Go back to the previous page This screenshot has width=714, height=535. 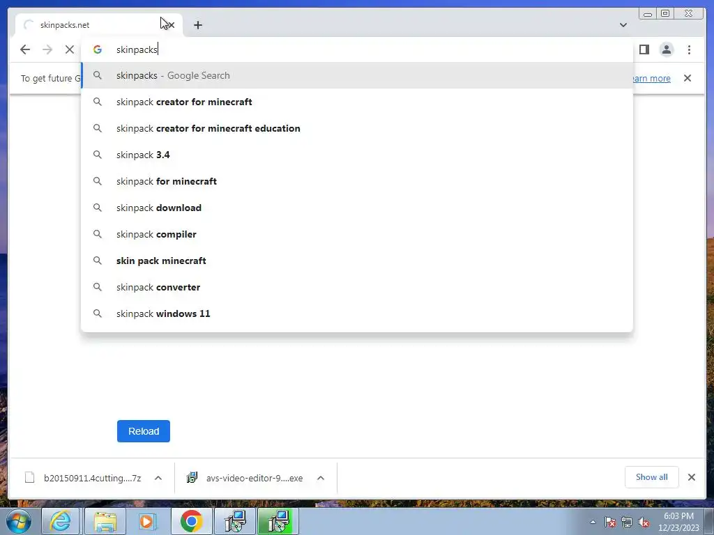25,49
